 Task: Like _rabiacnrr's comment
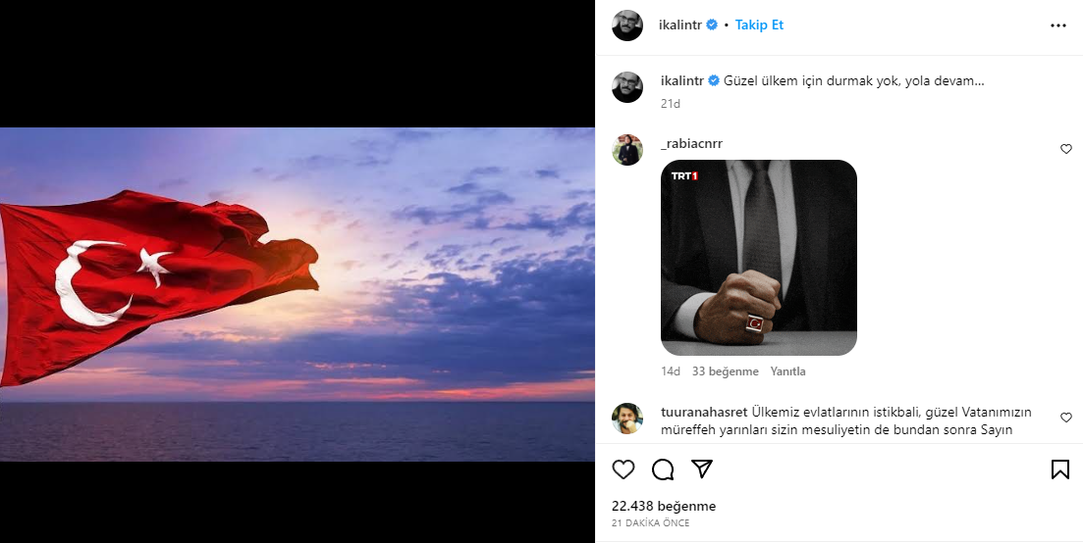click(1066, 149)
